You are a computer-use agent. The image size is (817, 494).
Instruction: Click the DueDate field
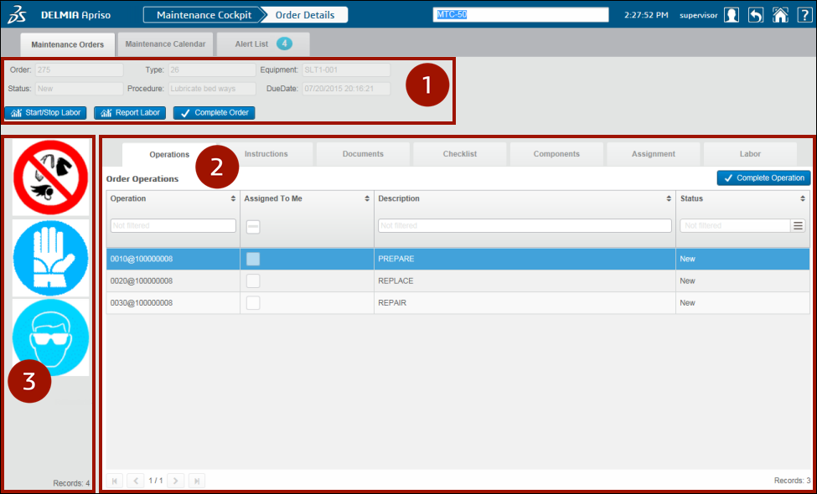coord(346,89)
